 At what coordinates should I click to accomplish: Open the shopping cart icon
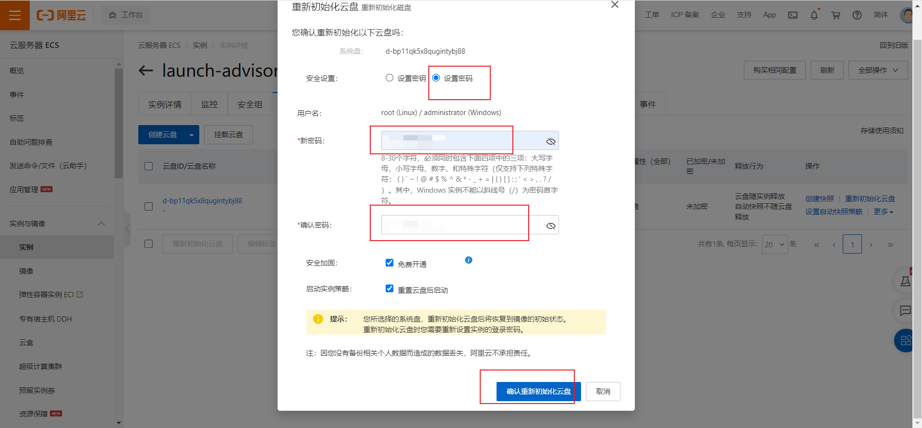(836, 15)
